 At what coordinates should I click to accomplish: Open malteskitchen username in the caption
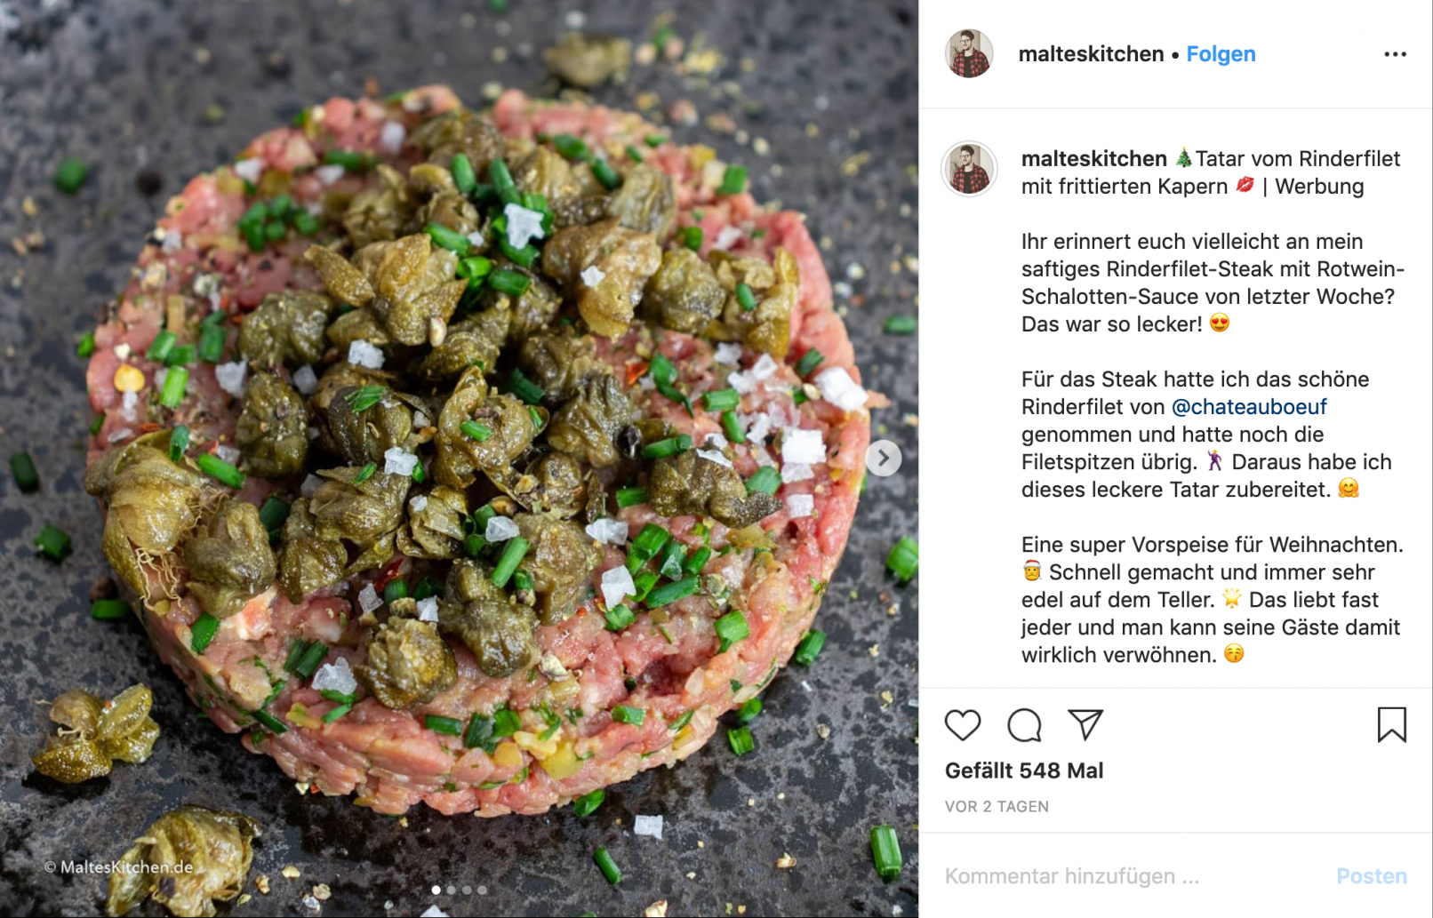click(1093, 159)
